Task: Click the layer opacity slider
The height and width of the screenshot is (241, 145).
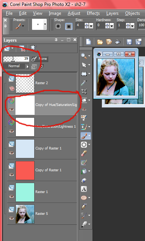Action: pyautogui.click(x=16, y=59)
